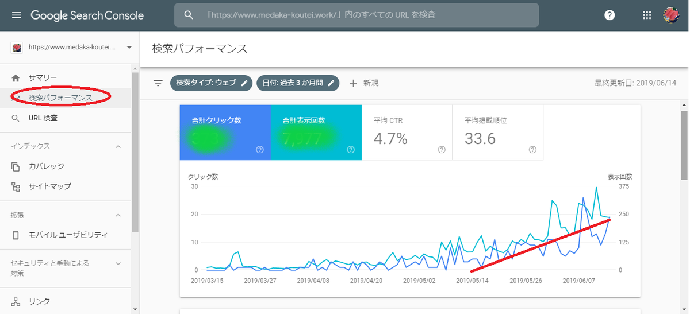Go to サマリー overview
The image size is (690, 315).
(43, 77)
